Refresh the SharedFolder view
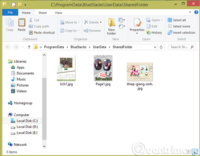 (x=161, y=47)
